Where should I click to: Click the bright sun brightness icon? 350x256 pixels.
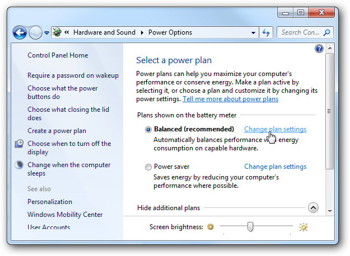pyautogui.click(x=304, y=227)
